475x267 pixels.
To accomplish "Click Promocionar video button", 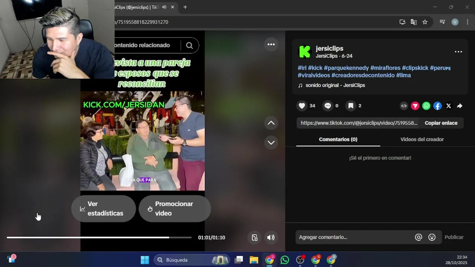I will point(175,209).
